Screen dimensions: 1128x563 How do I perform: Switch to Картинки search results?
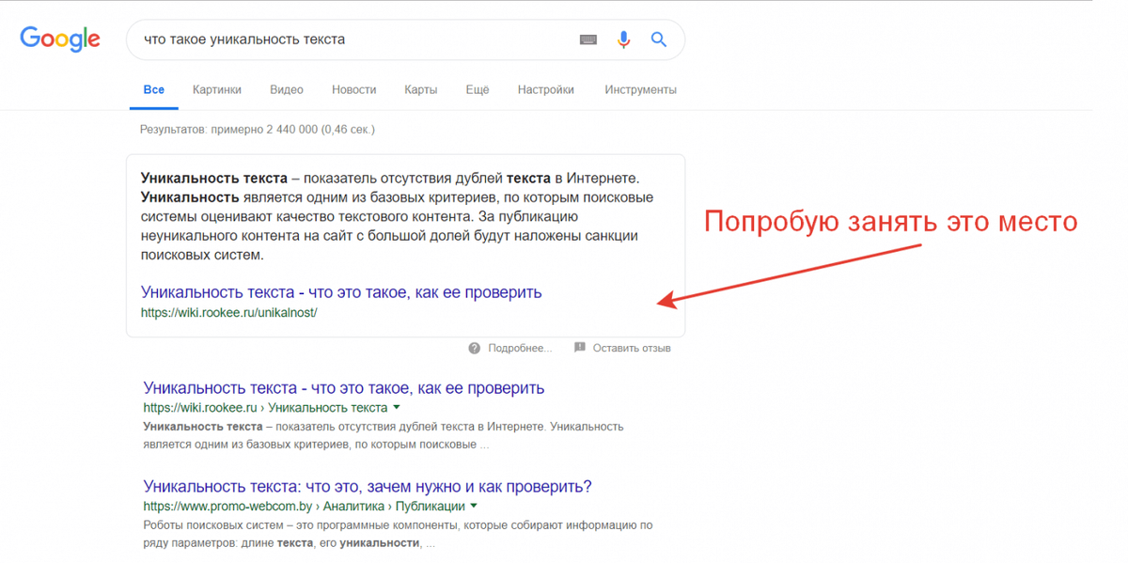pyautogui.click(x=217, y=89)
